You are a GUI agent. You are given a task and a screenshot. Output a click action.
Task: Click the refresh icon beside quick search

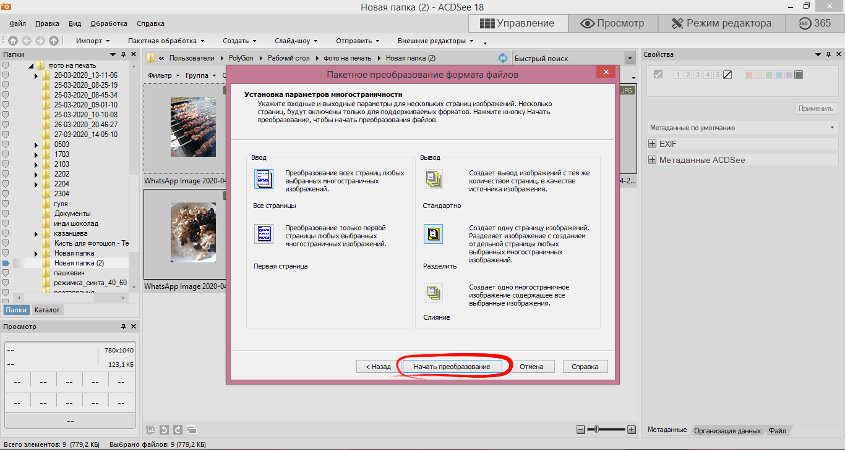(x=503, y=58)
